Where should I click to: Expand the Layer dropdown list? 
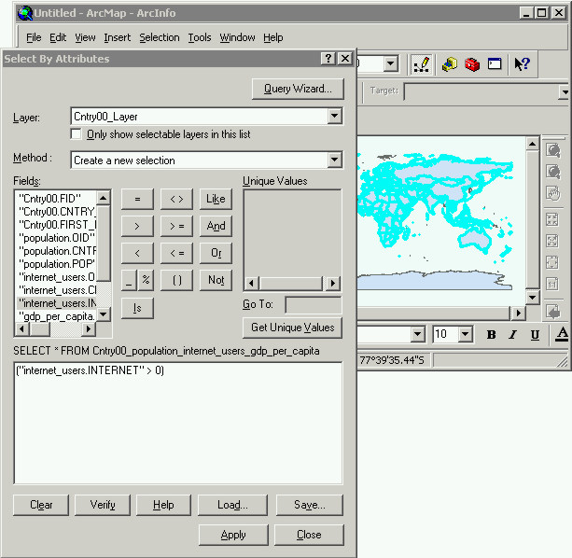pos(335,117)
